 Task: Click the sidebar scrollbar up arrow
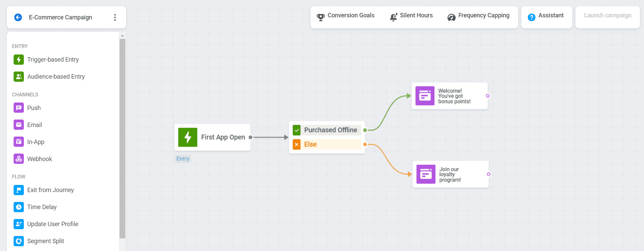point(123,35)
